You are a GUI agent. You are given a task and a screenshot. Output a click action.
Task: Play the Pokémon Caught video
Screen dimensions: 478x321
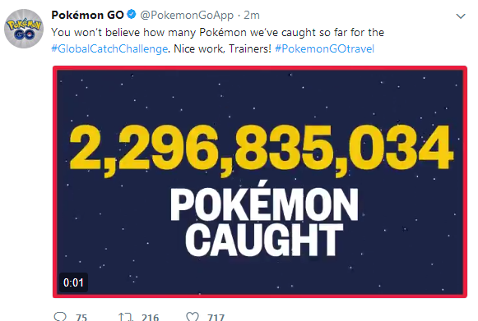click(x=260, y=181)
